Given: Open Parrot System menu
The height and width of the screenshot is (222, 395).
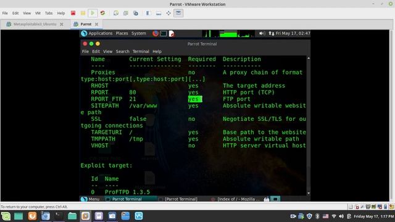Looking at the screenshot, I should tap(138, 33).
